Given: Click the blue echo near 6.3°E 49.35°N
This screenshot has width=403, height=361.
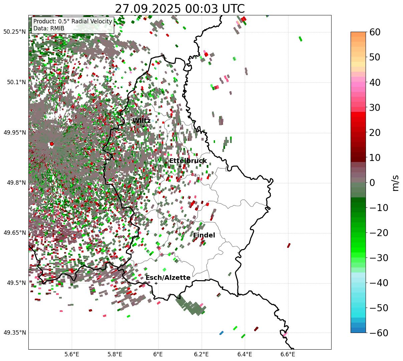Looking at the screenshot, I should pyautogui.click(x=221, y=333).
